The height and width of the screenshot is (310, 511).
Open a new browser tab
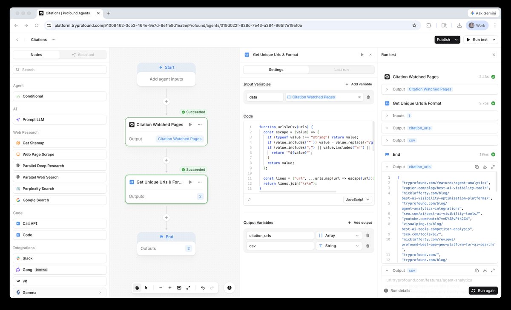pyautogui.click(x=109, y=13)
